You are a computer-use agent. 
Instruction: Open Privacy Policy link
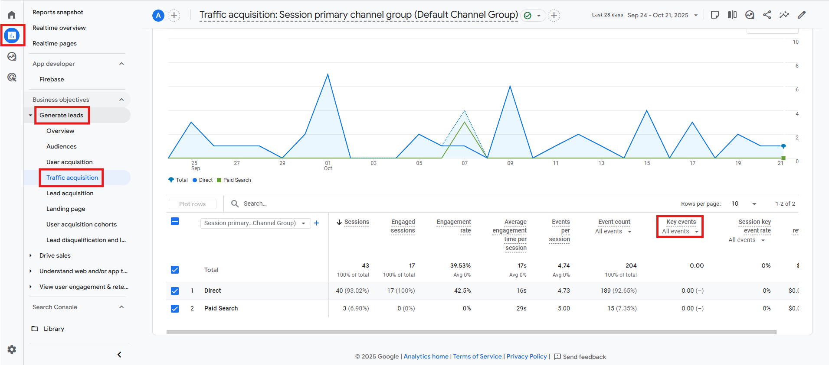(x=527, y=356)
